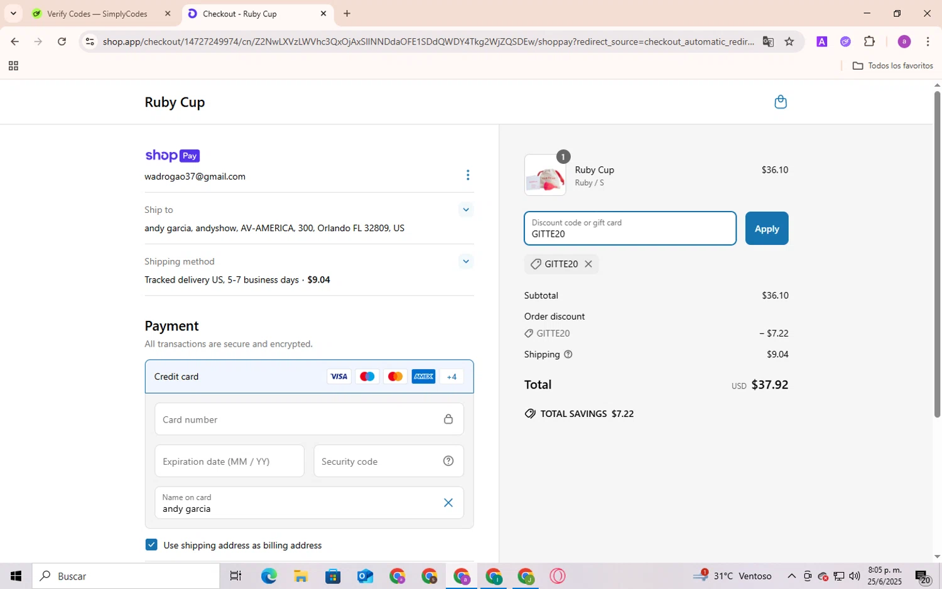
Task: Expand the Ship to address chevron
Action: (x=465, y=210)
